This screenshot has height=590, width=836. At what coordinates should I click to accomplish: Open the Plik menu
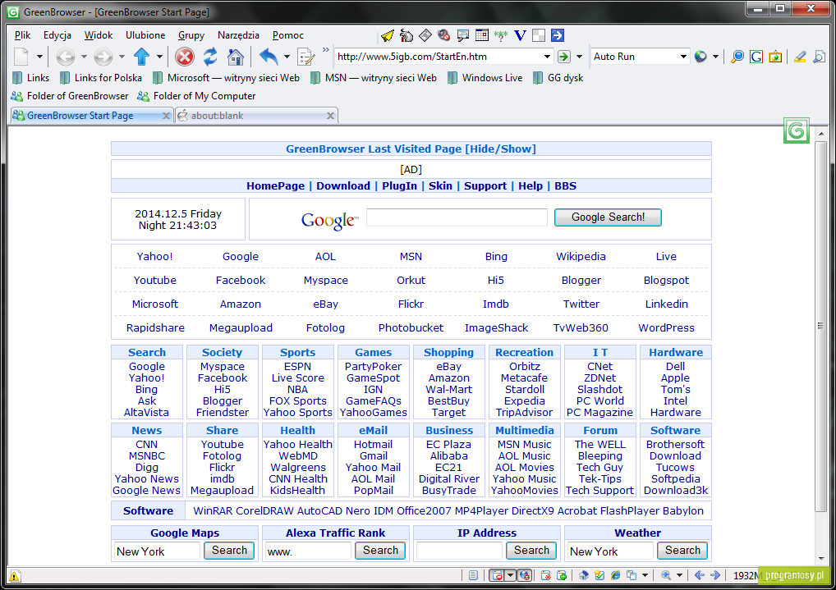[22, 35]
